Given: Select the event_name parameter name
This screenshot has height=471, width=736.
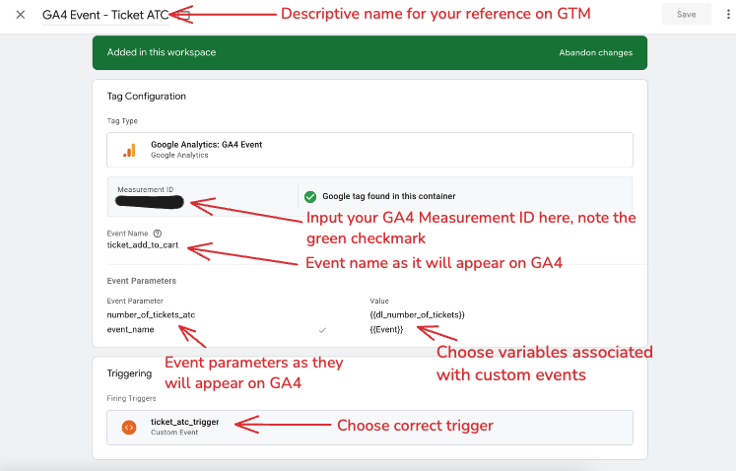Looking at the screenshot, I should (130, 330).
